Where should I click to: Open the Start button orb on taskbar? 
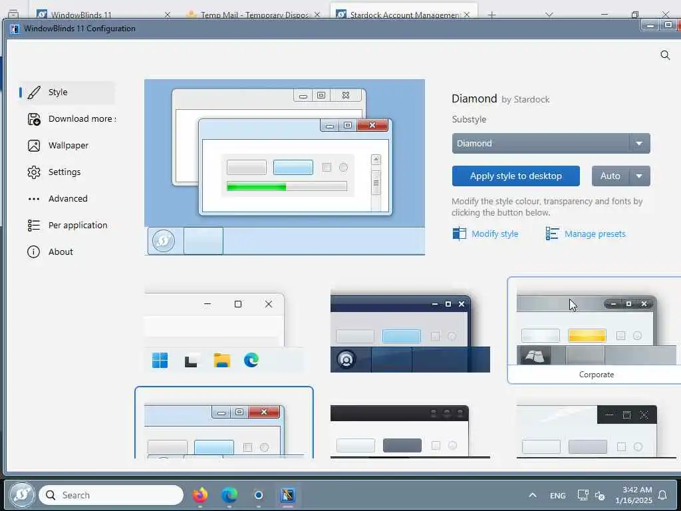click(22, 495)
